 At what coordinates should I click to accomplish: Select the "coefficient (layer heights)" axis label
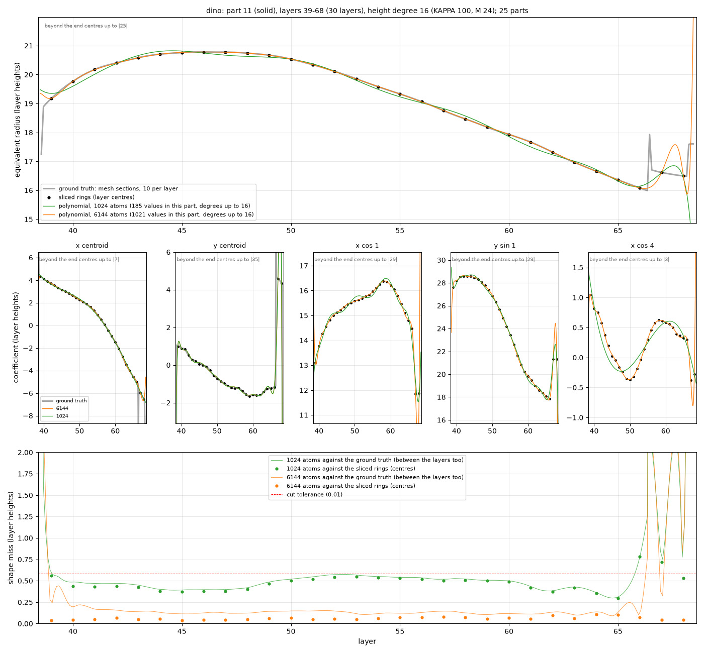click(x=16, y=338)
